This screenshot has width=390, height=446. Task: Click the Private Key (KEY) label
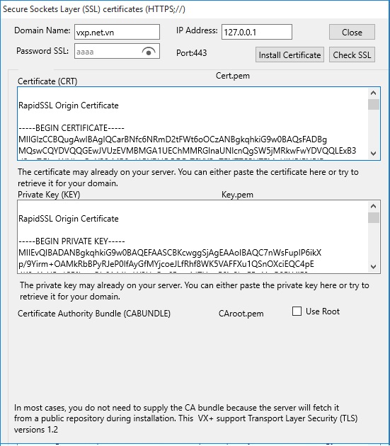pyautogui.click(x=49, y=195)
